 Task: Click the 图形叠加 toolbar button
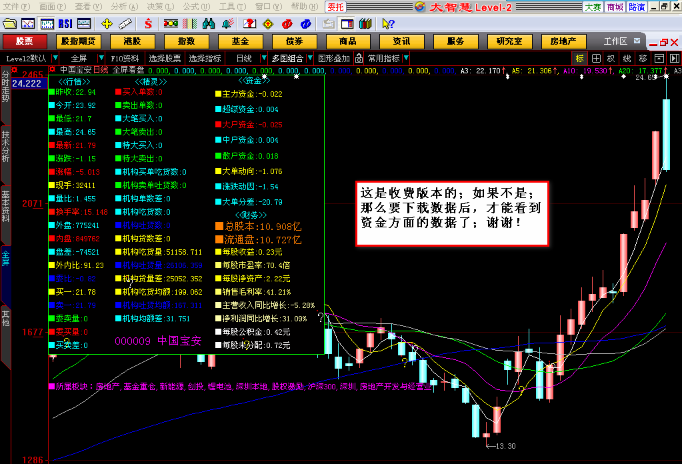334,58
